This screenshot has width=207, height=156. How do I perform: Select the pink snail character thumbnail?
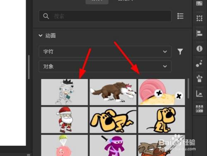[161, 92]
